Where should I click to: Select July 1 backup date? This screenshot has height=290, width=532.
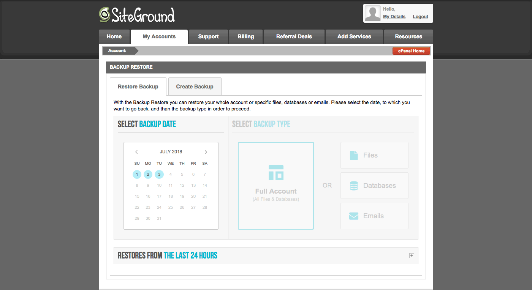pos(137,175)
